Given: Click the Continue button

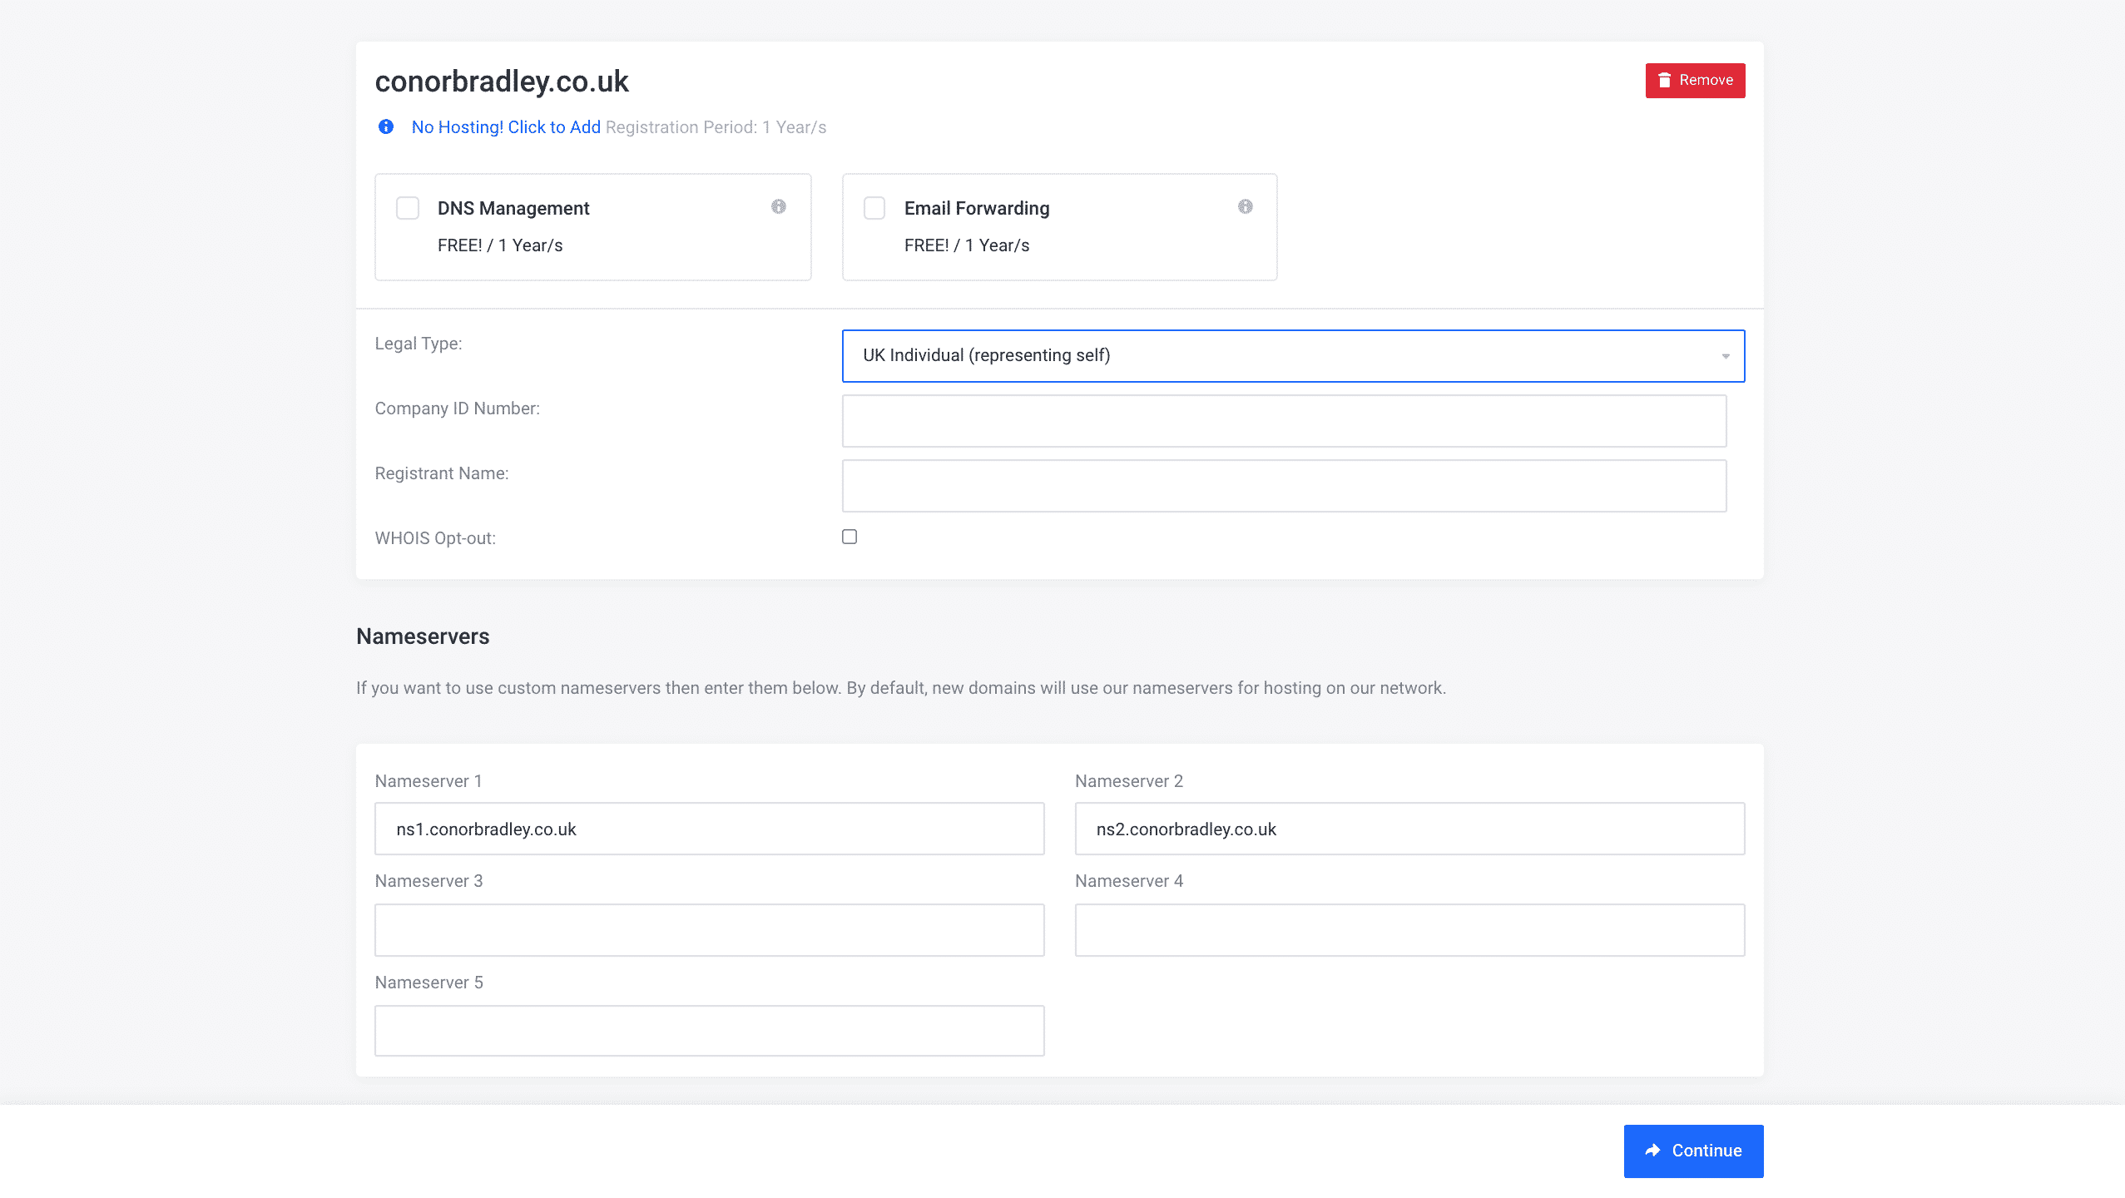Looking at the screenshot, I should coord(1693,1151).
